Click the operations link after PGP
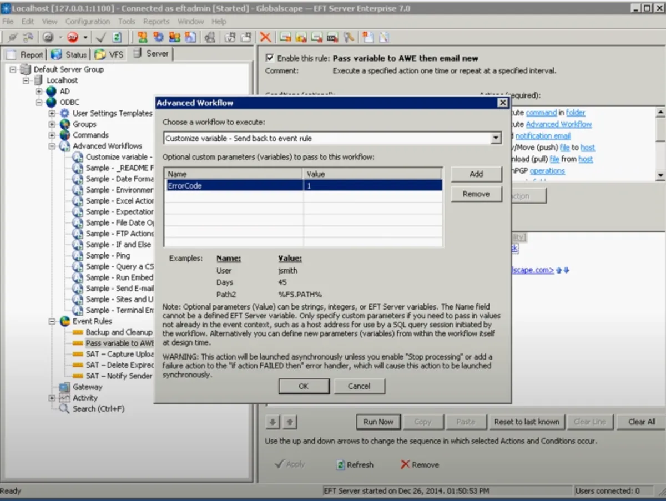666x501 pixels. point(547,171)
